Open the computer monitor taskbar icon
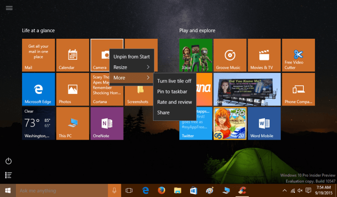Screen dimensions: 337x197 point(226,190)
